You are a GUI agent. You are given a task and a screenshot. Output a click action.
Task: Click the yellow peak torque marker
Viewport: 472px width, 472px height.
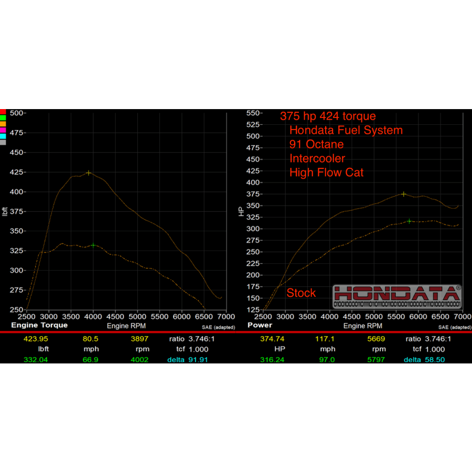(89, 173)
